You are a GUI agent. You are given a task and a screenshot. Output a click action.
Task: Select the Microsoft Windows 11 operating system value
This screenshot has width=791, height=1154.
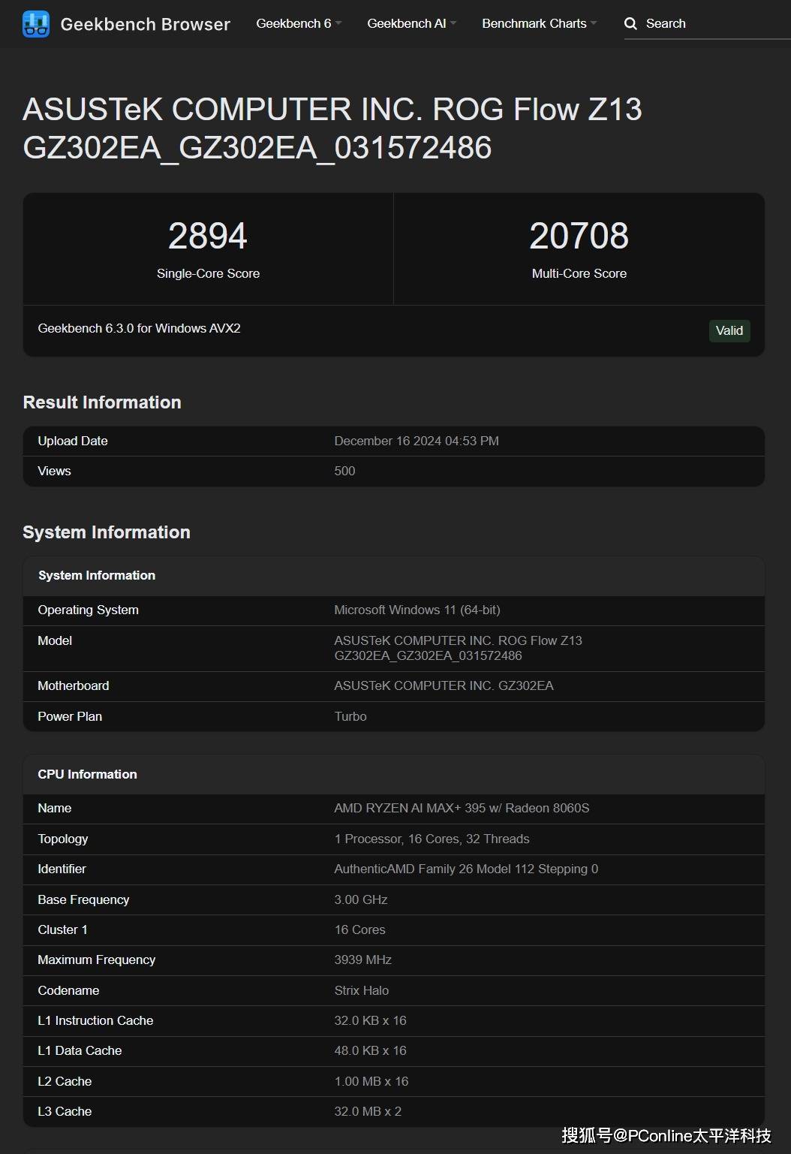417,610
